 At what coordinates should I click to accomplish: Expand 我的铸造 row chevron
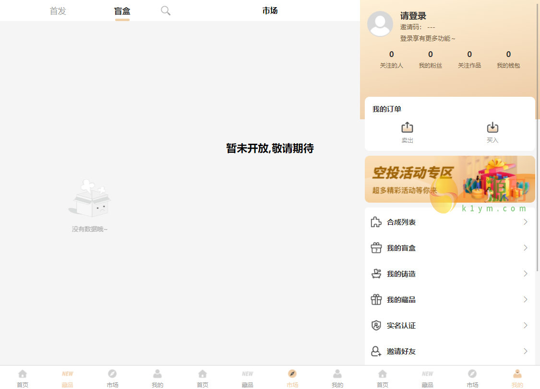click(x=525, y=274)
